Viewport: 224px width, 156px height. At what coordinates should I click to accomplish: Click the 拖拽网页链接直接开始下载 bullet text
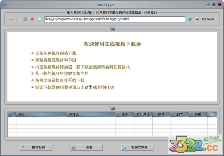point(60,80)
